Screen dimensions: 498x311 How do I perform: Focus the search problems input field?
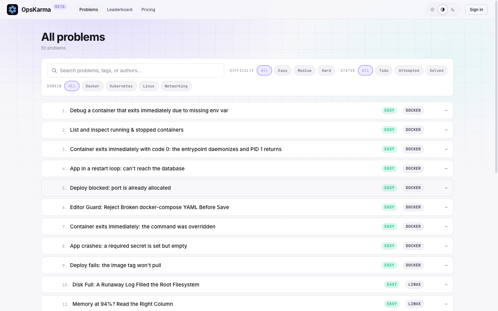[x=136, y=70]
